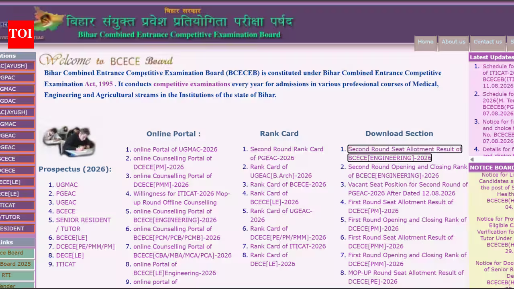Viewport: 514px width, 289px height.
Task: Open Second Round Rank Card of PGEAC-2026
Action: (x=287, y=153)
